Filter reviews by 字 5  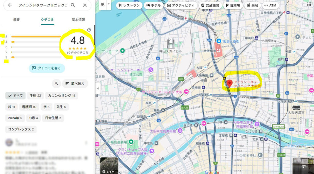pyautogui.click(x=47, y=107)
